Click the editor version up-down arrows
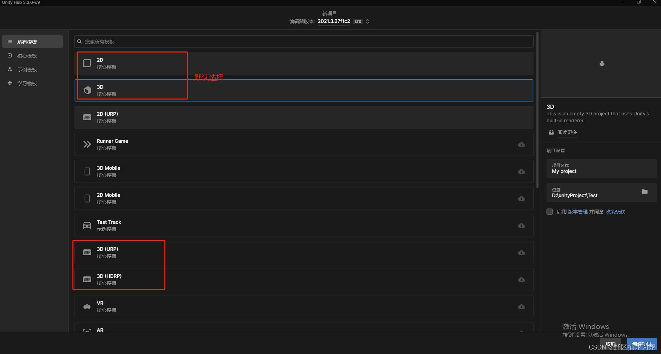The height and width of the screenshot is (354, 661). click(368, 21)
